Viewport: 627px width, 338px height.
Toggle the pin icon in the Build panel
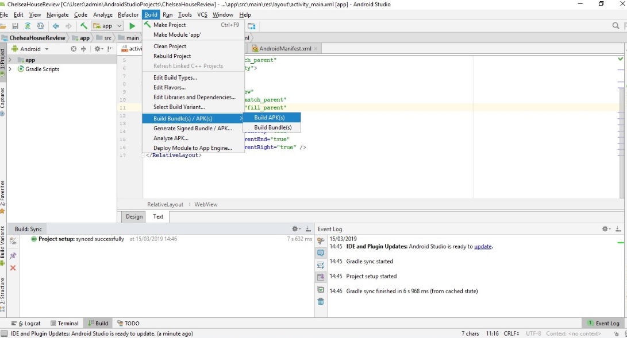click(13, 255)
